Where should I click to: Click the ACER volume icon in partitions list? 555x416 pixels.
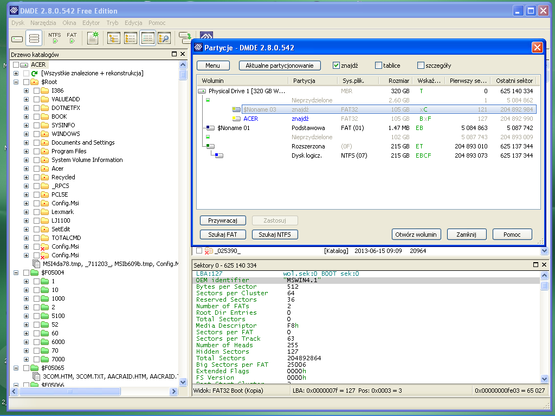point(236,119)
